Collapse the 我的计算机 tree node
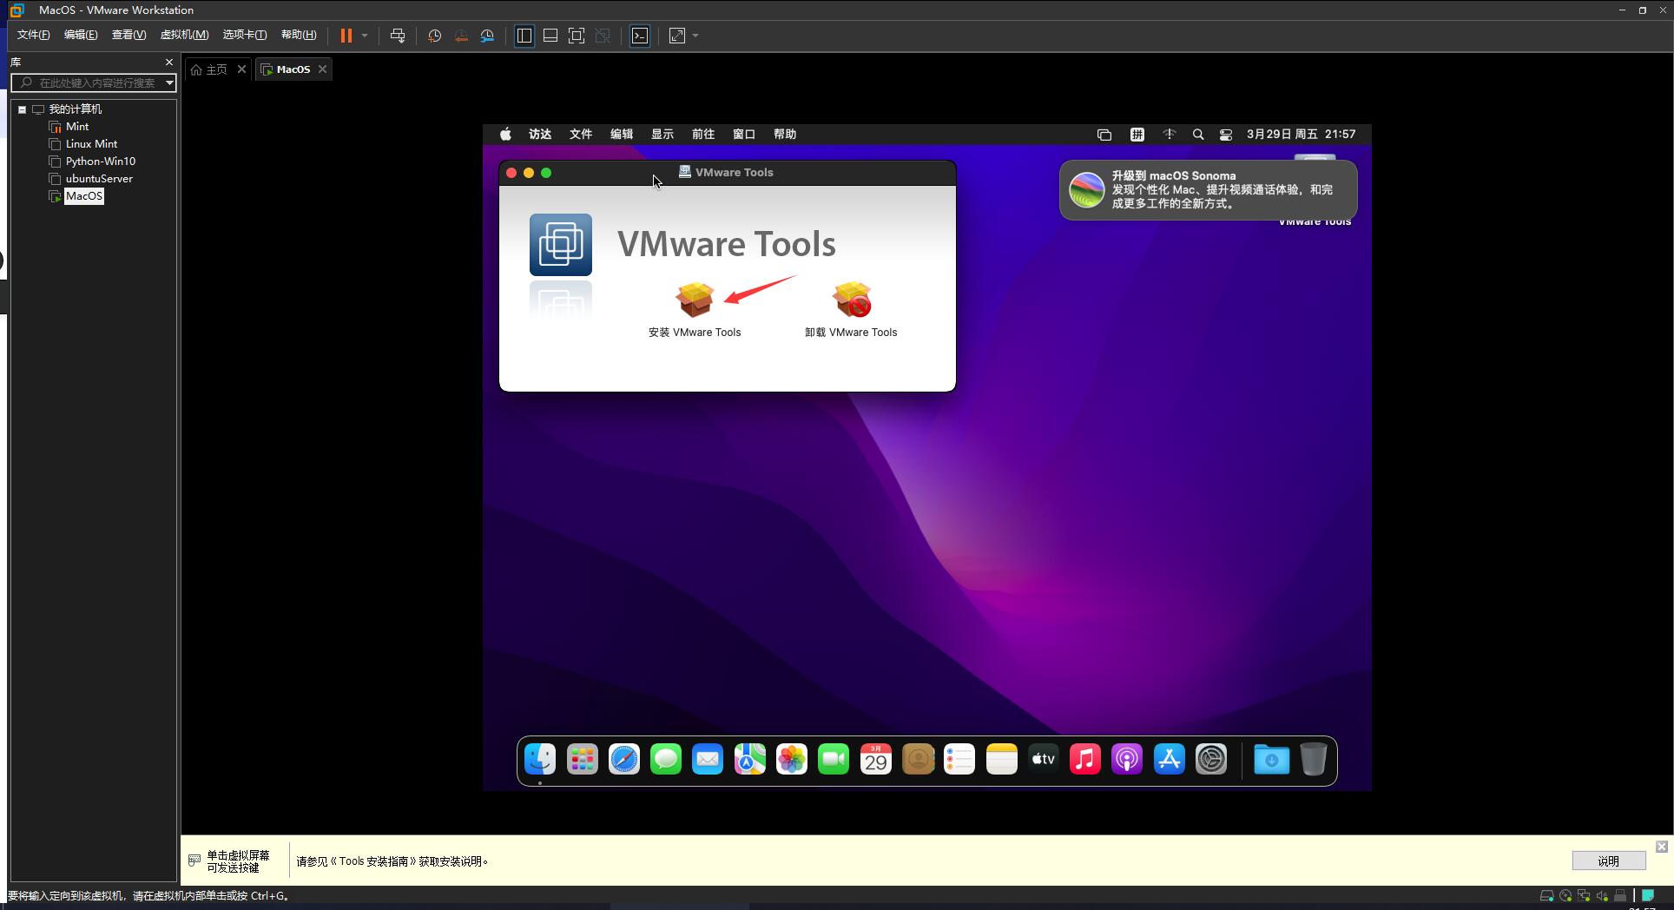1674x910 pixels. point(23,109)
